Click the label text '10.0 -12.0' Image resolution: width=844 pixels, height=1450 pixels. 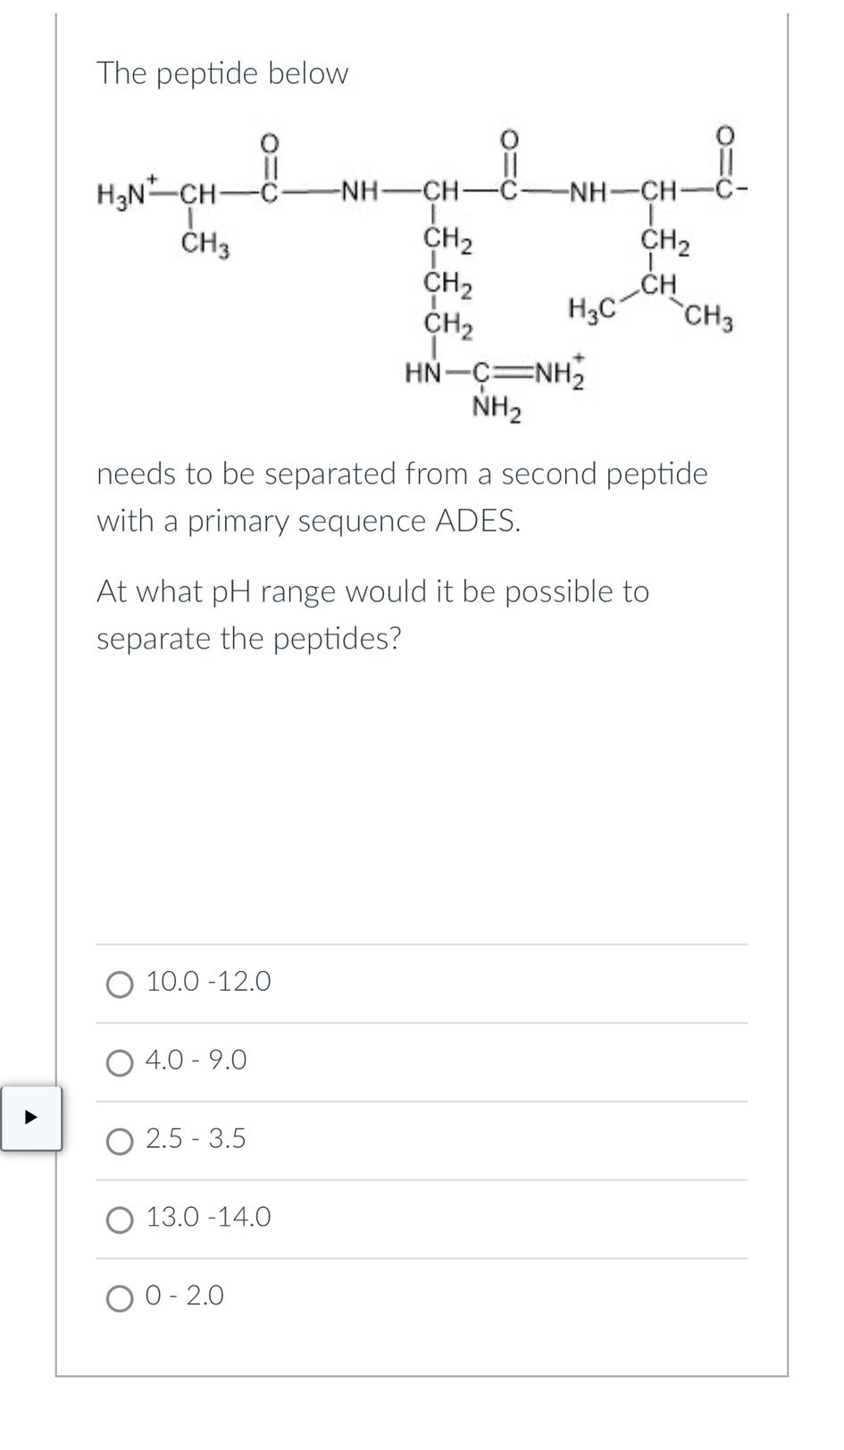click(x=209, y=980)
